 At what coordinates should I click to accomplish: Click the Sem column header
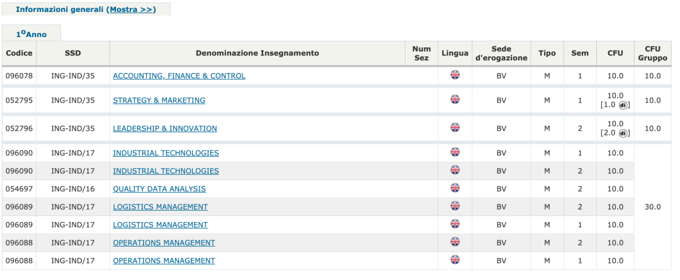(580, 53)
